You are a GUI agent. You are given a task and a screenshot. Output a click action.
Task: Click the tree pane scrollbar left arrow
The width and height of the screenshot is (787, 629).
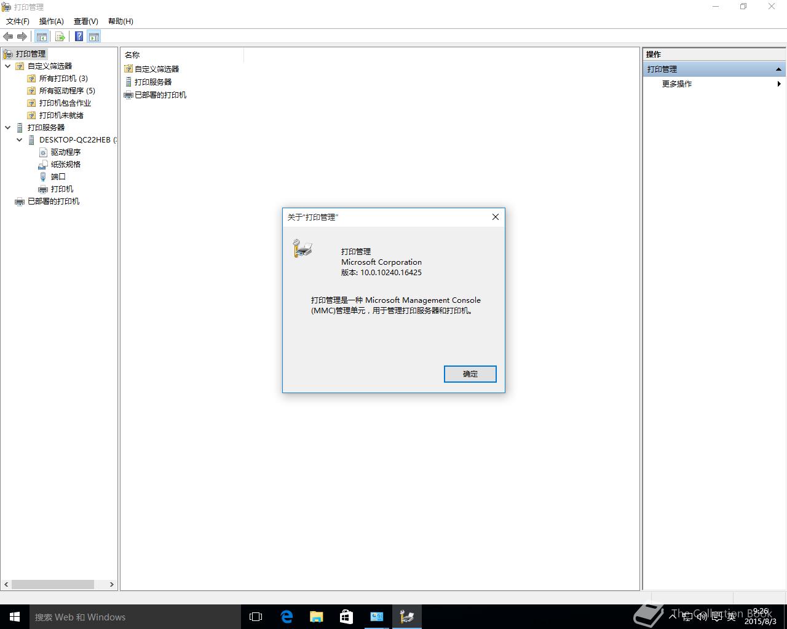tap(7, 584)
